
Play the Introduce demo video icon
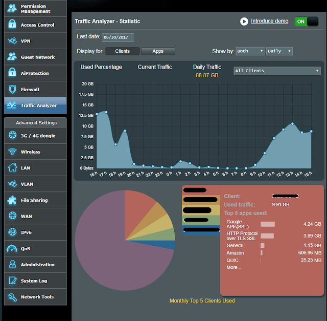tap(244, 22)
